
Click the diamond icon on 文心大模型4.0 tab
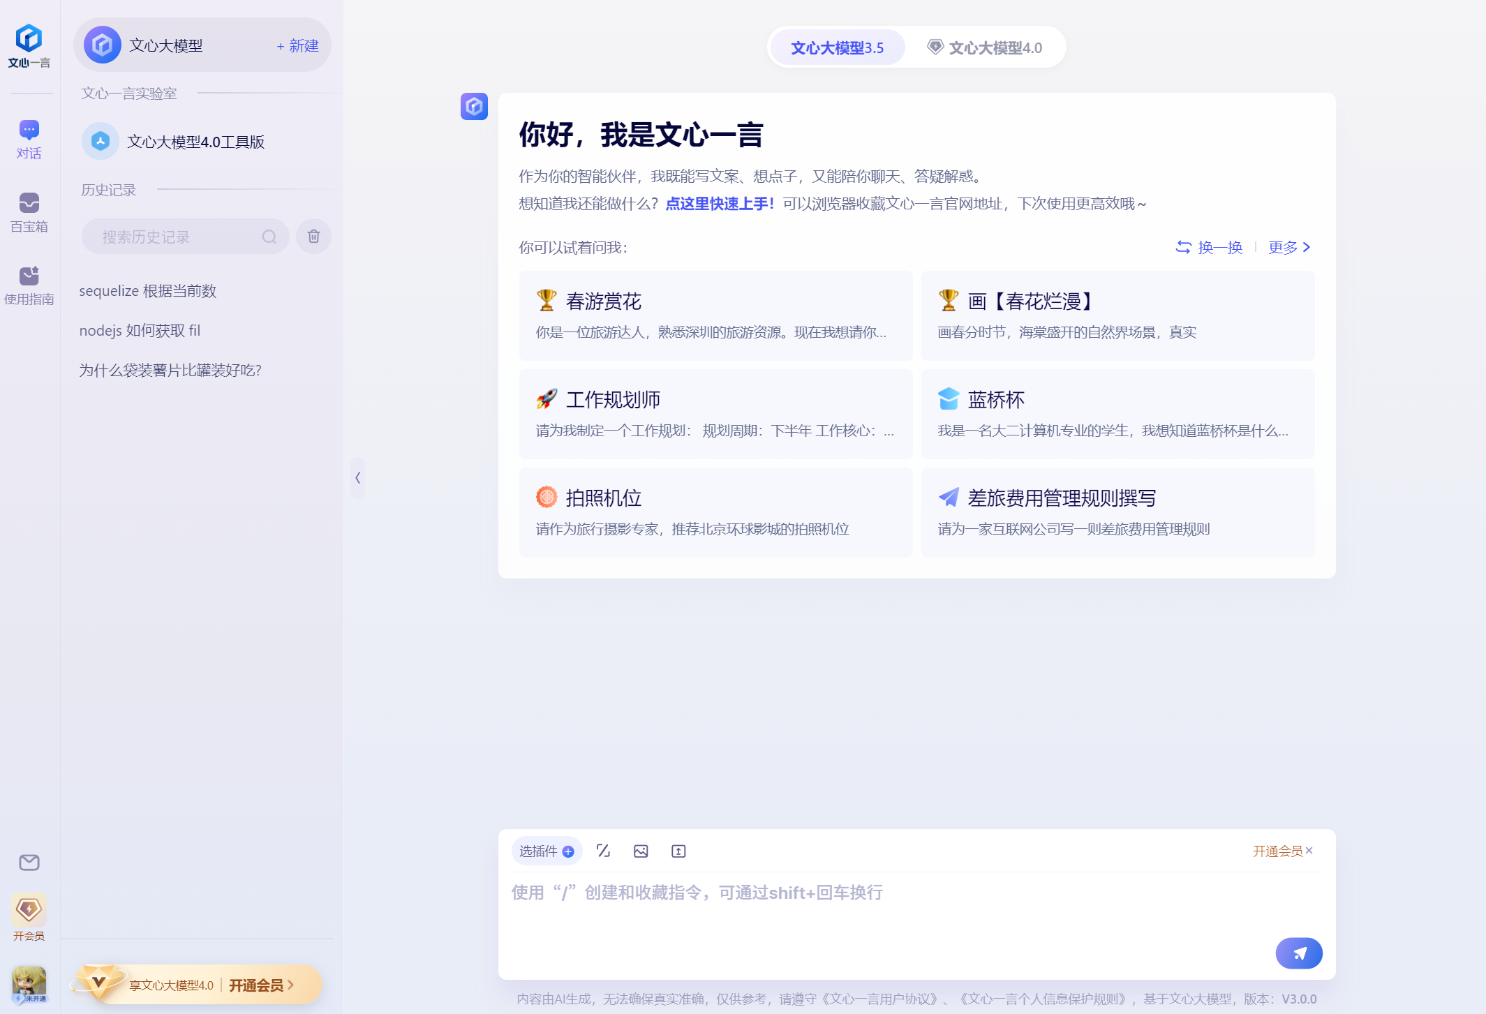tap(935, 47)
